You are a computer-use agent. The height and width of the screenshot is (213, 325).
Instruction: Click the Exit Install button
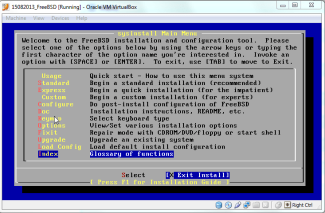pyautogui.click(x=197, y=175)
